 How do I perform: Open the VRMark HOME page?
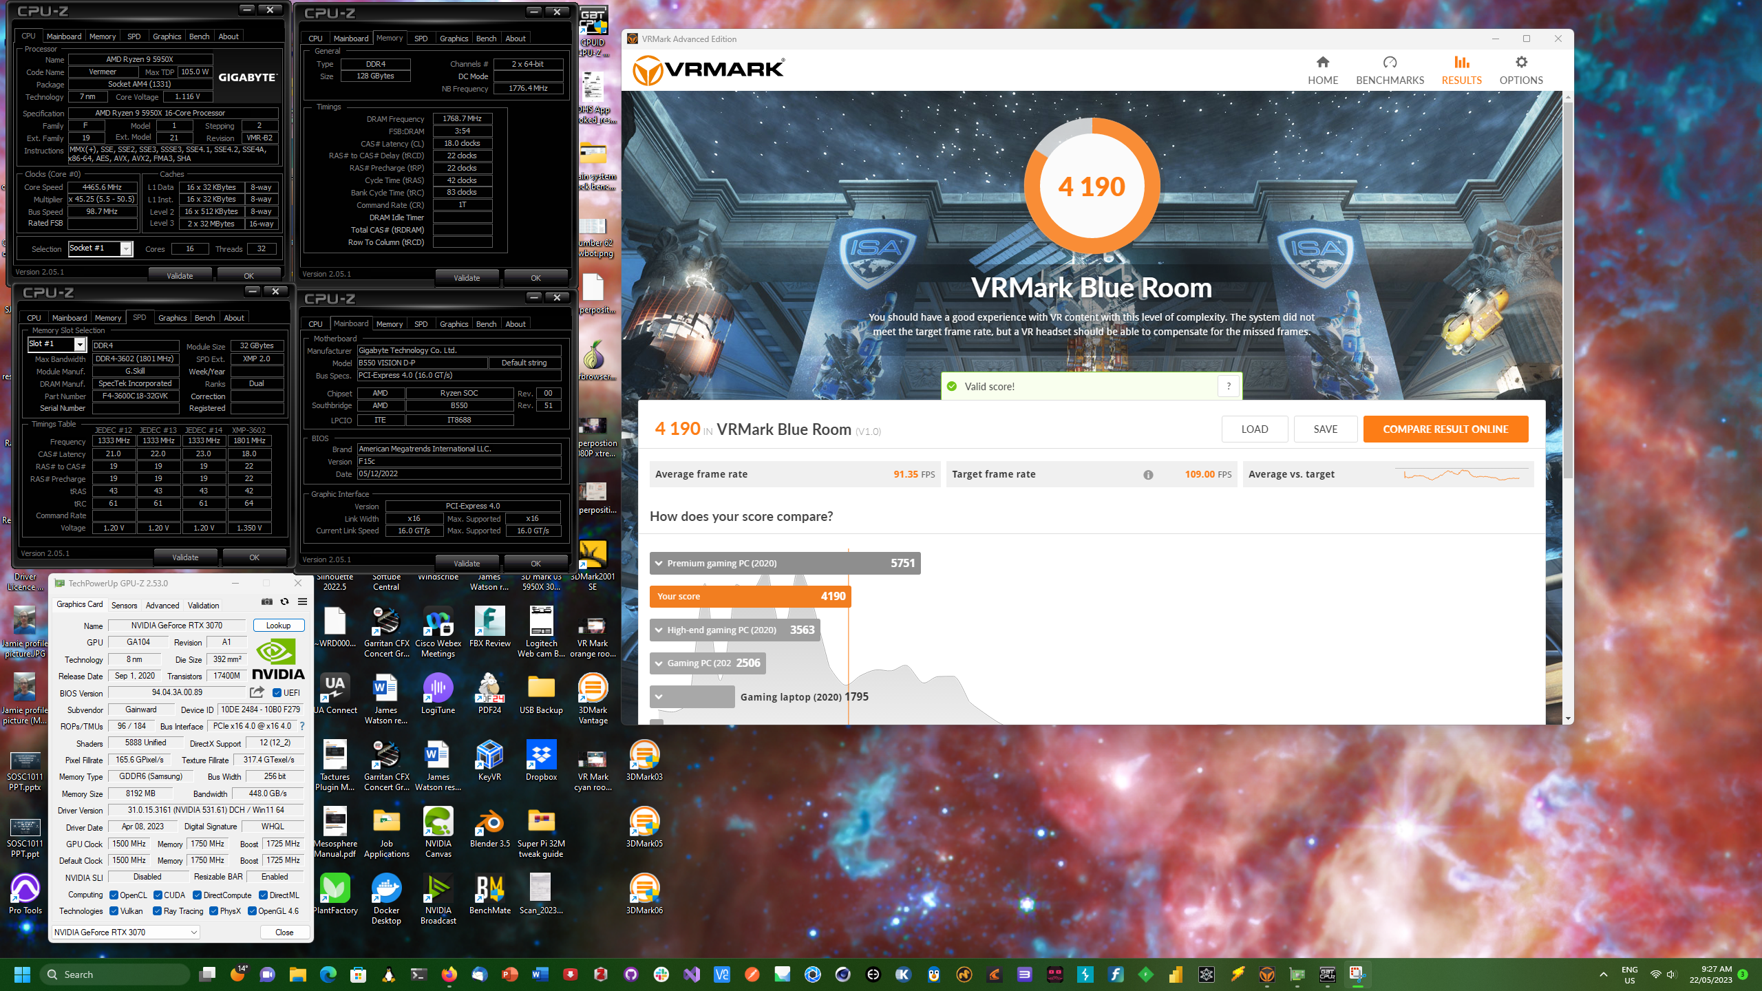click(x=1322, y=71)
